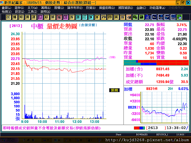Click the Home toolbar button
The width and height of the screenshot is (191, 143).
(173, 17)
